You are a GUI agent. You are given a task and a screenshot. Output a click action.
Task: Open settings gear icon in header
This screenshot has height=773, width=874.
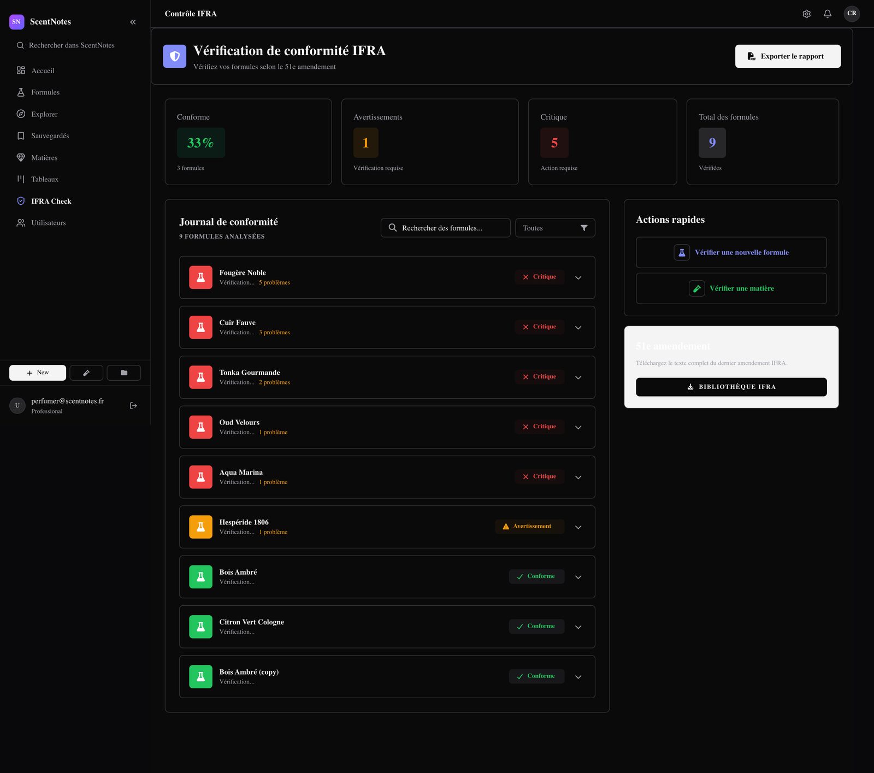coord(806,14)
